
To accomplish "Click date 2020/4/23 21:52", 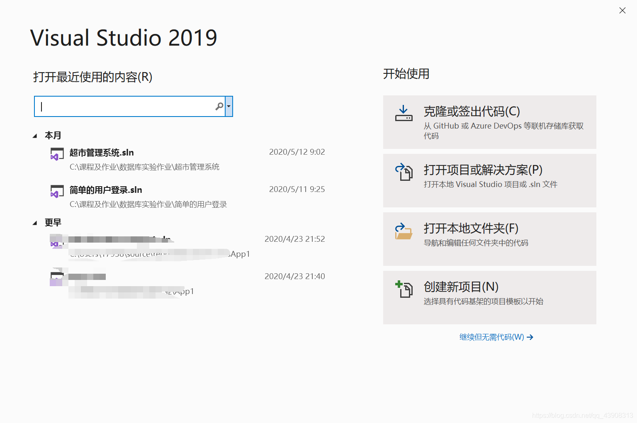I will [295, 239].
